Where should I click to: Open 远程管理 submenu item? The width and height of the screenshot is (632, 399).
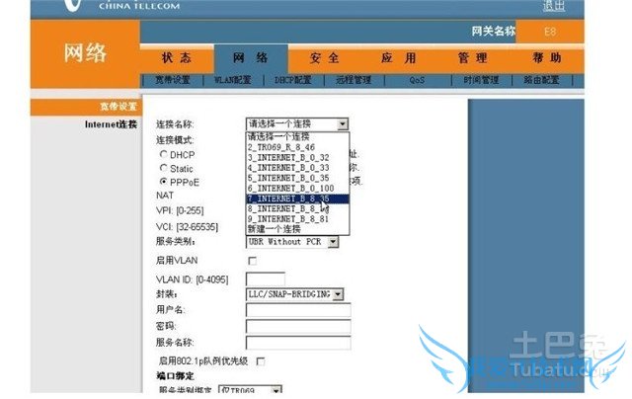(x=354, y=80)
